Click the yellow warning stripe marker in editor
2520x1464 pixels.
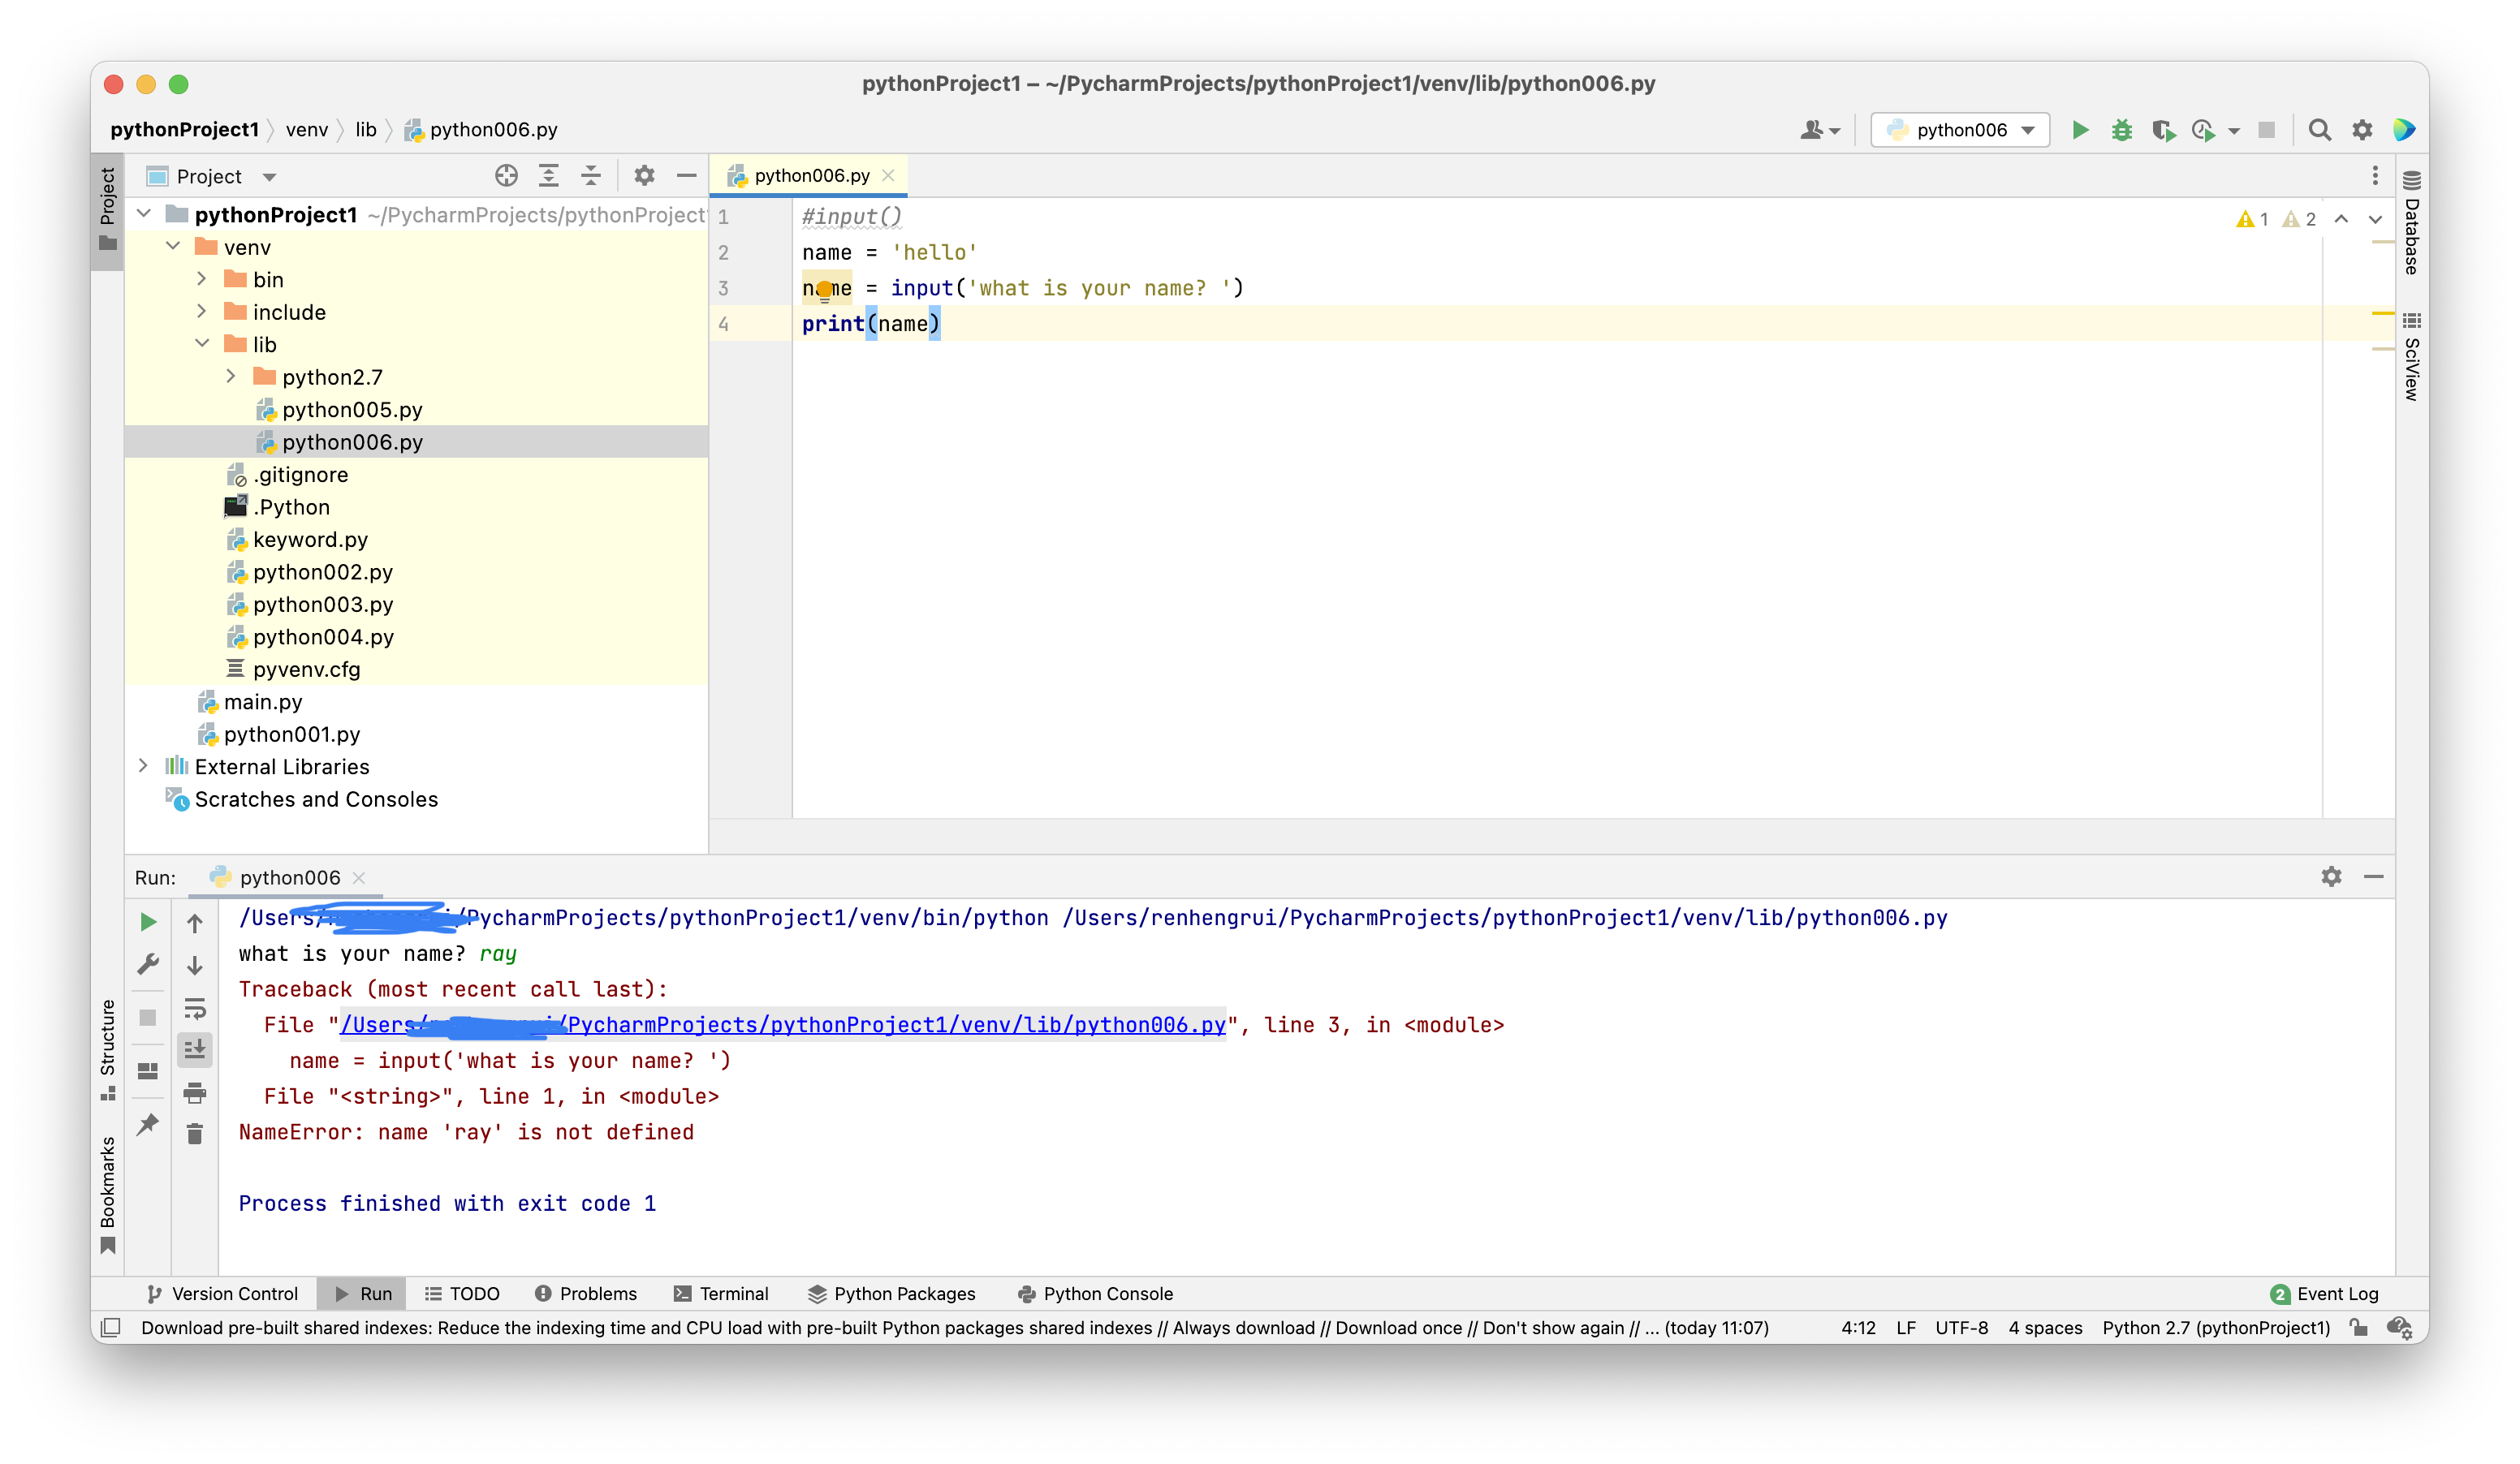tap(2382, 314)
